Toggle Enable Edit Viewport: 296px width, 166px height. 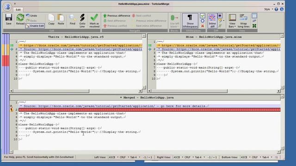tap(35, 26)
